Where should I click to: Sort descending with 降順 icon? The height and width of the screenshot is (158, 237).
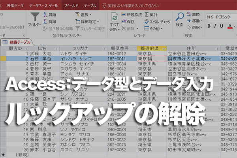50,22
